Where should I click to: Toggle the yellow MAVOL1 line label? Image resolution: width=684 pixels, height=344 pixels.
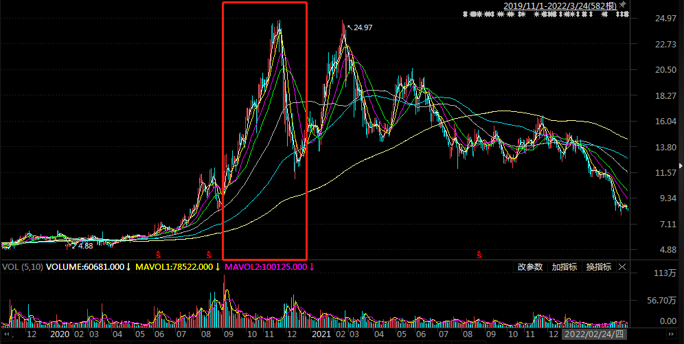176,267
